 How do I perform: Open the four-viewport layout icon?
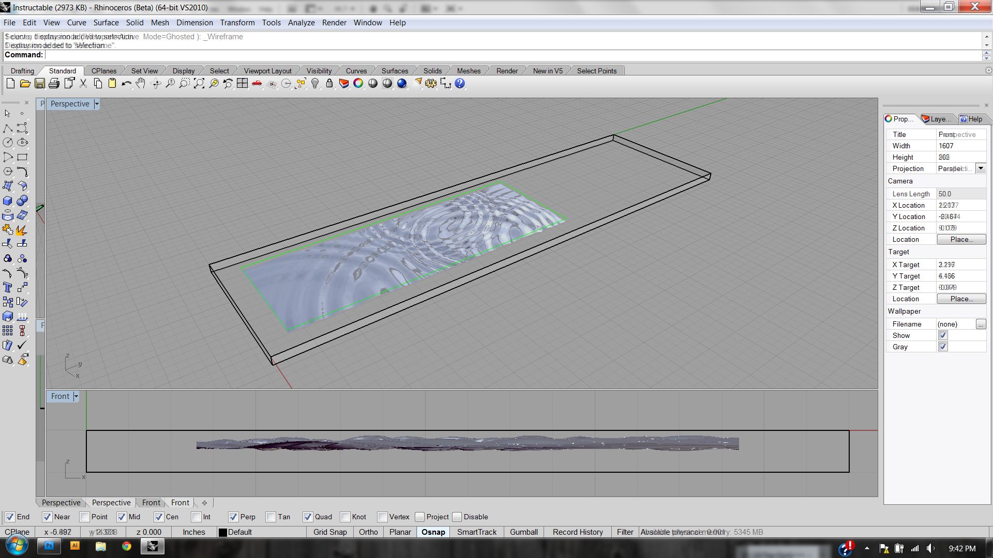click(242, 84)
